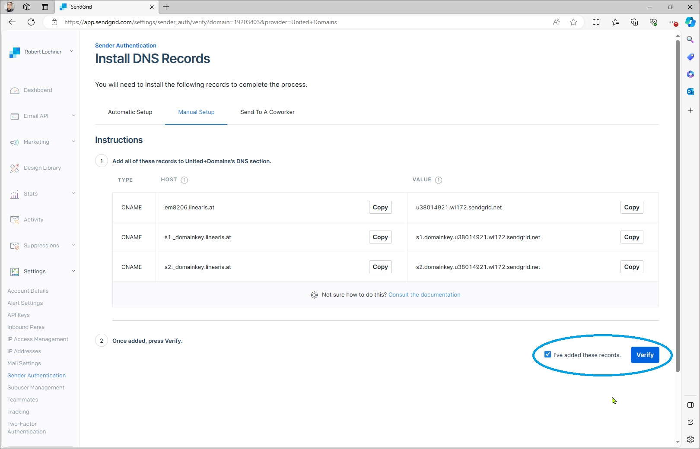The width and height of the screenshot is (700, 449).
Task: Open API Keys settings item
Action: click(x=19, y=315)
